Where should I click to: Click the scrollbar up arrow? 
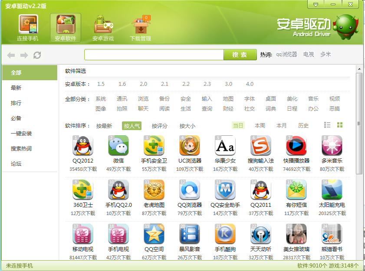tap(359, 69)
